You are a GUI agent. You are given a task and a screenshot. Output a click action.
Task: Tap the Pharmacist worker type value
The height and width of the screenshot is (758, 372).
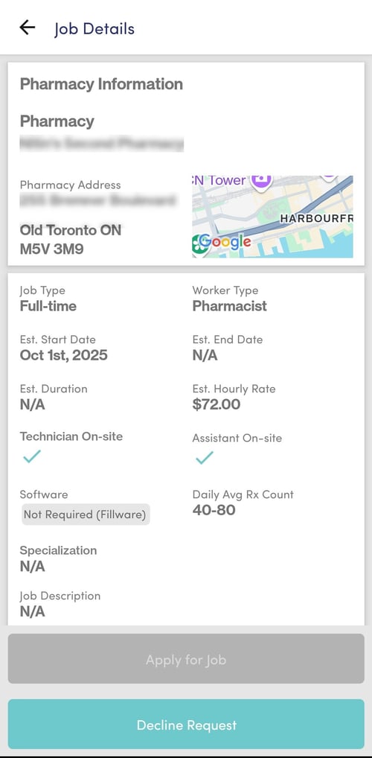(229, 306)
